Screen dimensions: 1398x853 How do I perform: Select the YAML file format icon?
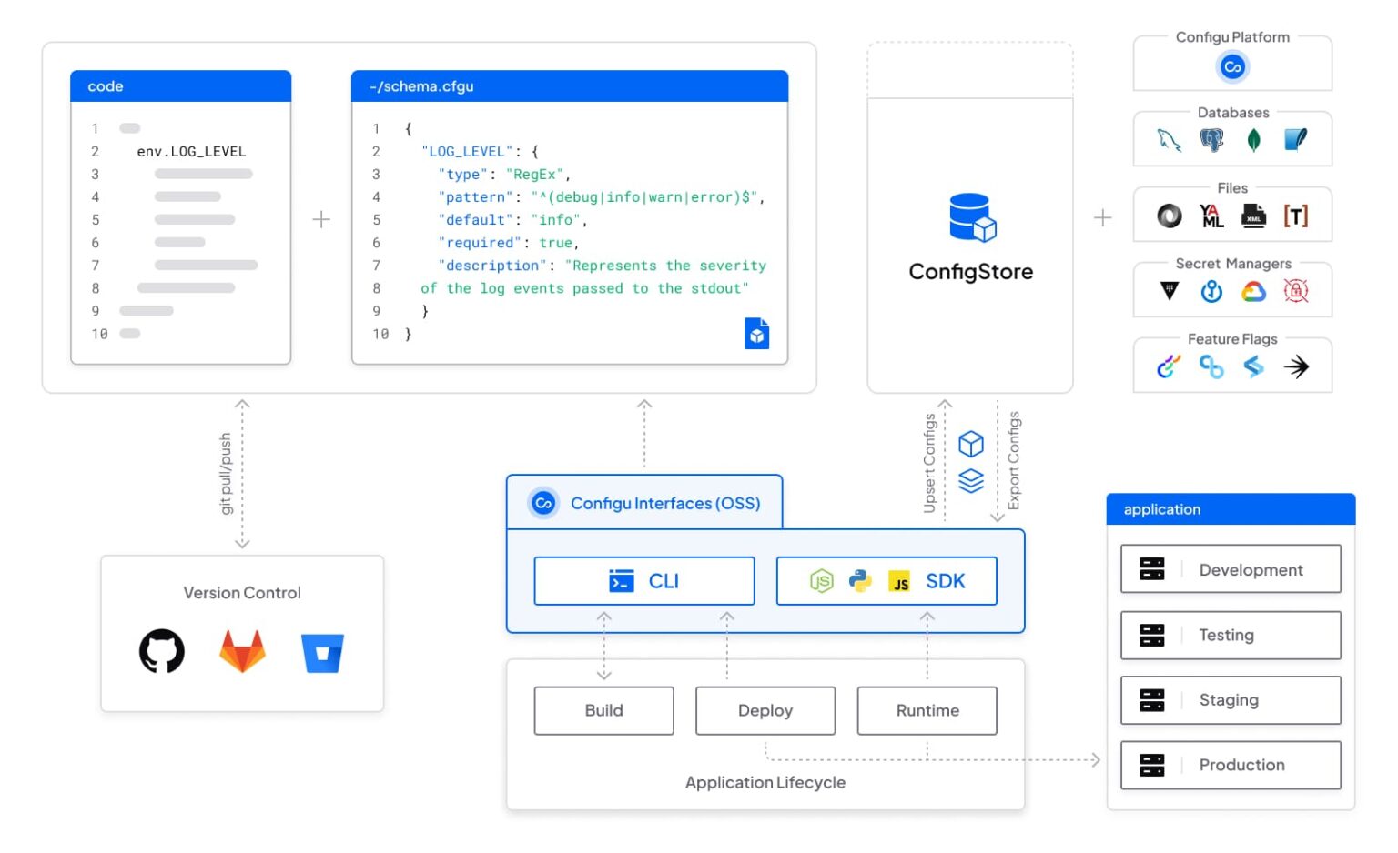pyautogui.click(x=1211, y=216)
